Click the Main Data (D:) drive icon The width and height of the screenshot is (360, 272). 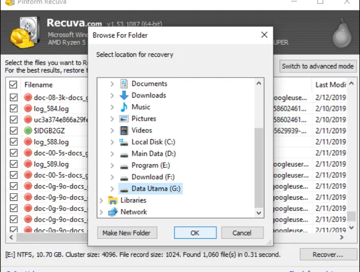pos(124,155)
